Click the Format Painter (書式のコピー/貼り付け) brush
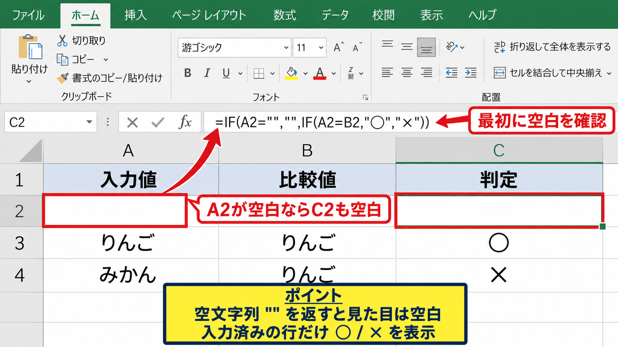 point(62,78)
